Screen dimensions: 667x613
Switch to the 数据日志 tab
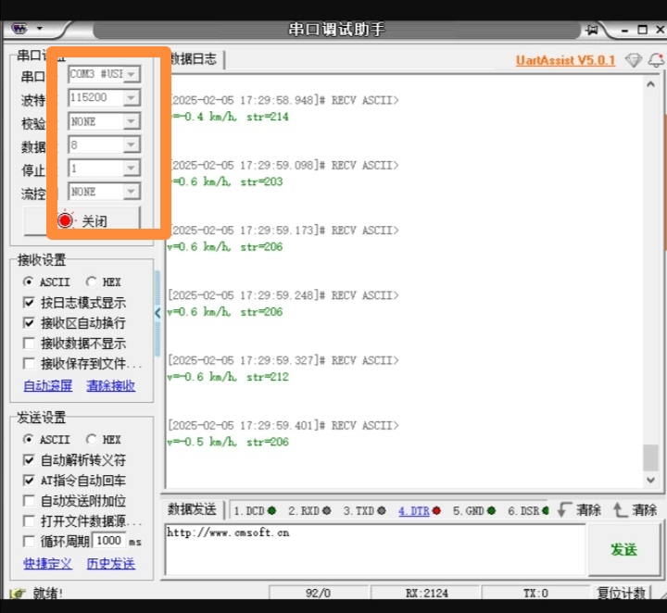coord(195,59)
